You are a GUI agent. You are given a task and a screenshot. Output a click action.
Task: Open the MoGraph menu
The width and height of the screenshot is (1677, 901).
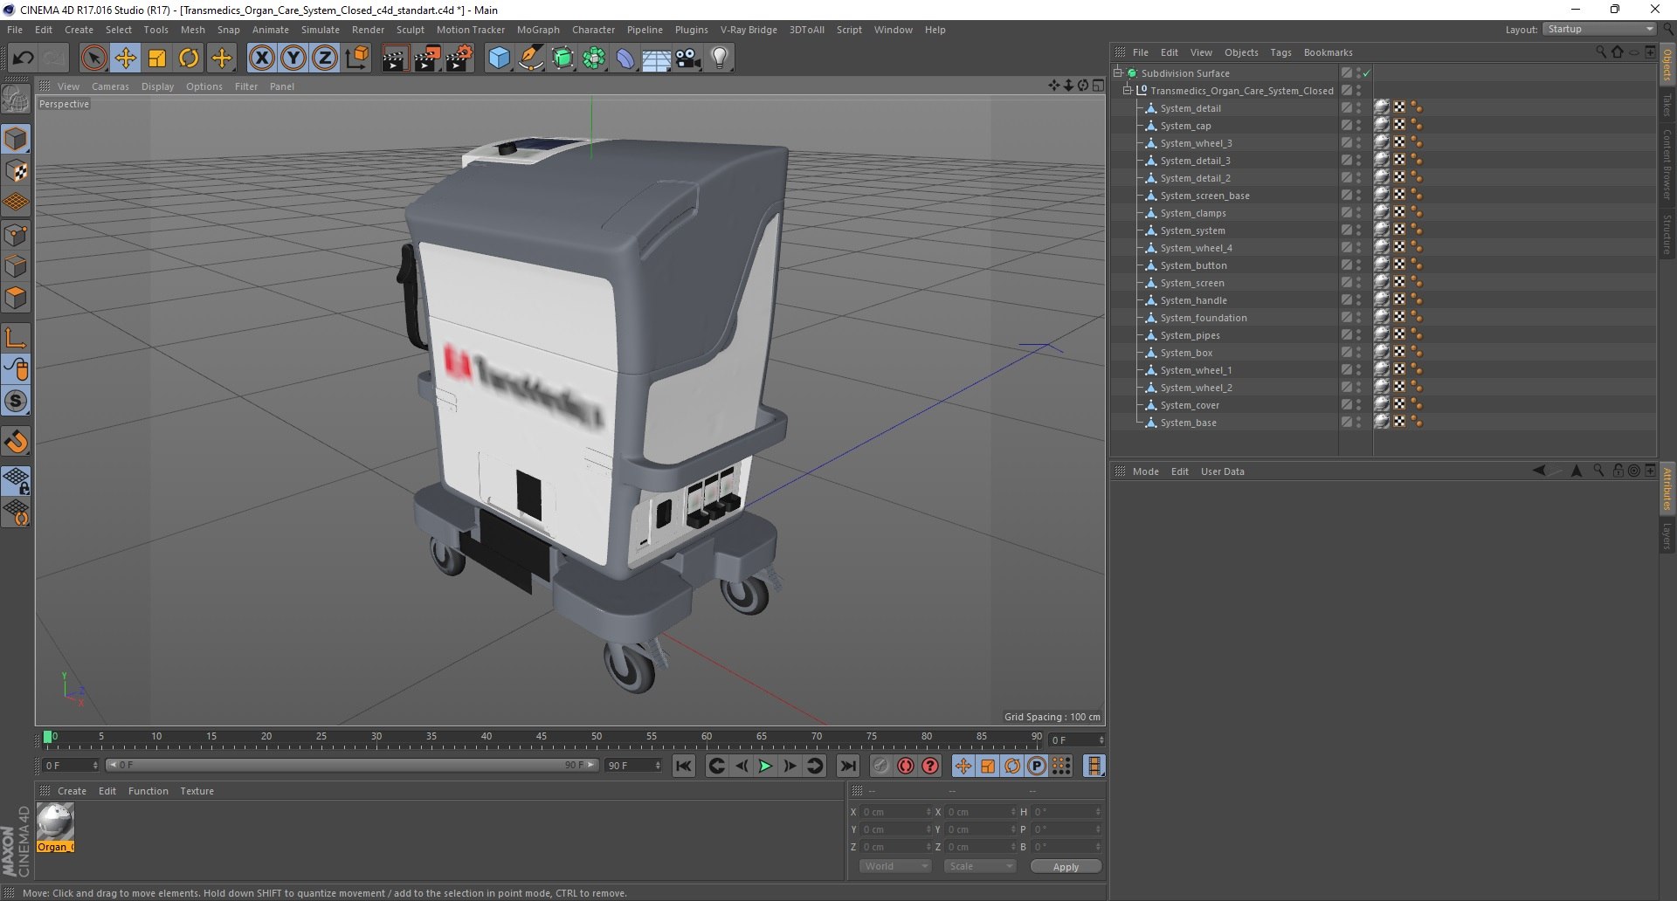pyautogui.click(x=538, y=30)
